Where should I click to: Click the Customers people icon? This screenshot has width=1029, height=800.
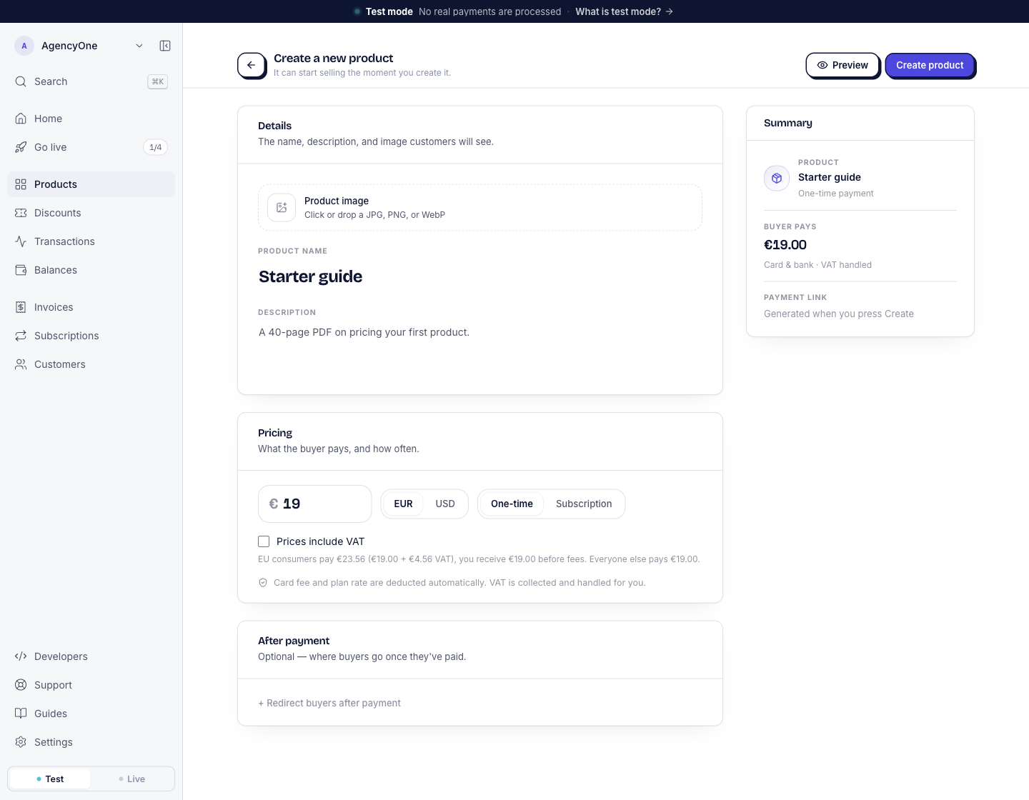pos(21,364)
